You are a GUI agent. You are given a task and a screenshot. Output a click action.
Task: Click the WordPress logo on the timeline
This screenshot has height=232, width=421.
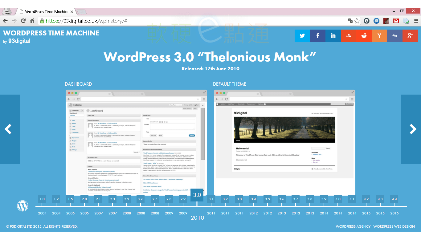(x=22, y=206)
